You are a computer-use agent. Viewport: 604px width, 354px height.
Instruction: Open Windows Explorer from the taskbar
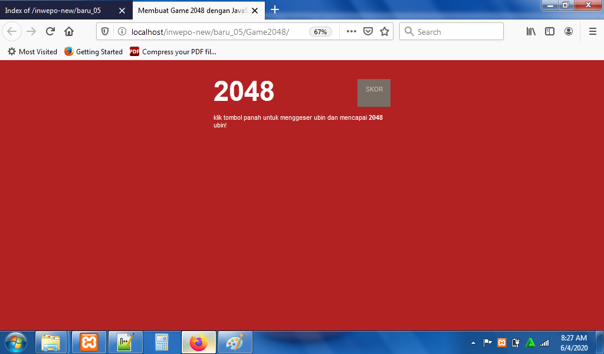pyautogui.click(x=51, y=342)
